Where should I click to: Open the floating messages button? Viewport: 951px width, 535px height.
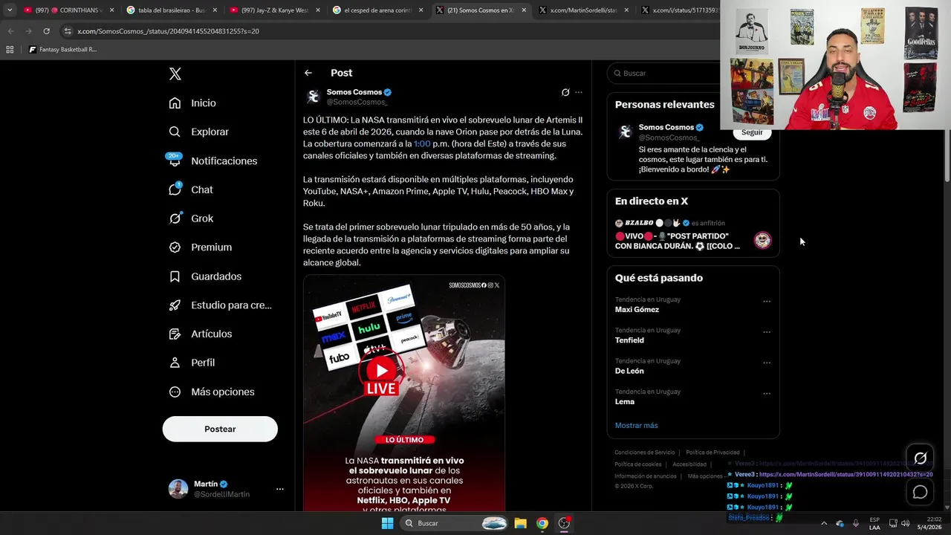[921, 492]
